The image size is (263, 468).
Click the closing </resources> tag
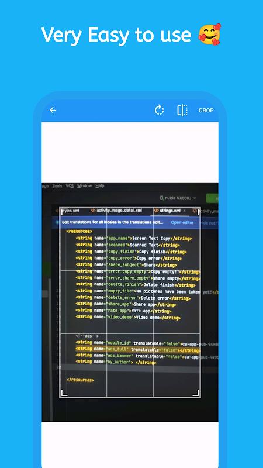click(80, 380)
